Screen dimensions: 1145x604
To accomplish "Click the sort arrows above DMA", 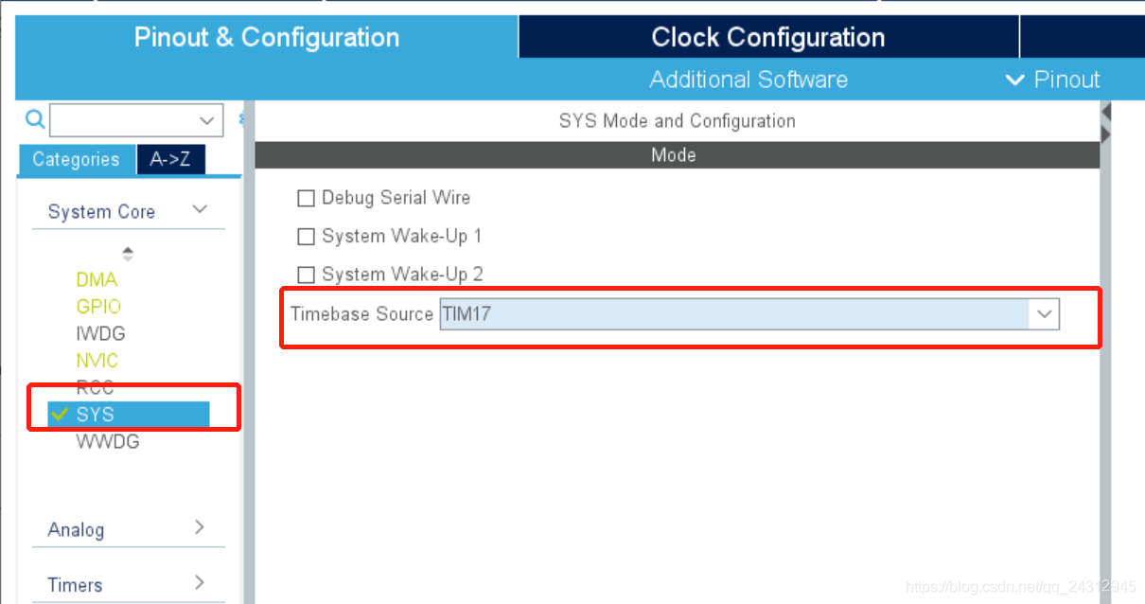I will pos(128,254).
